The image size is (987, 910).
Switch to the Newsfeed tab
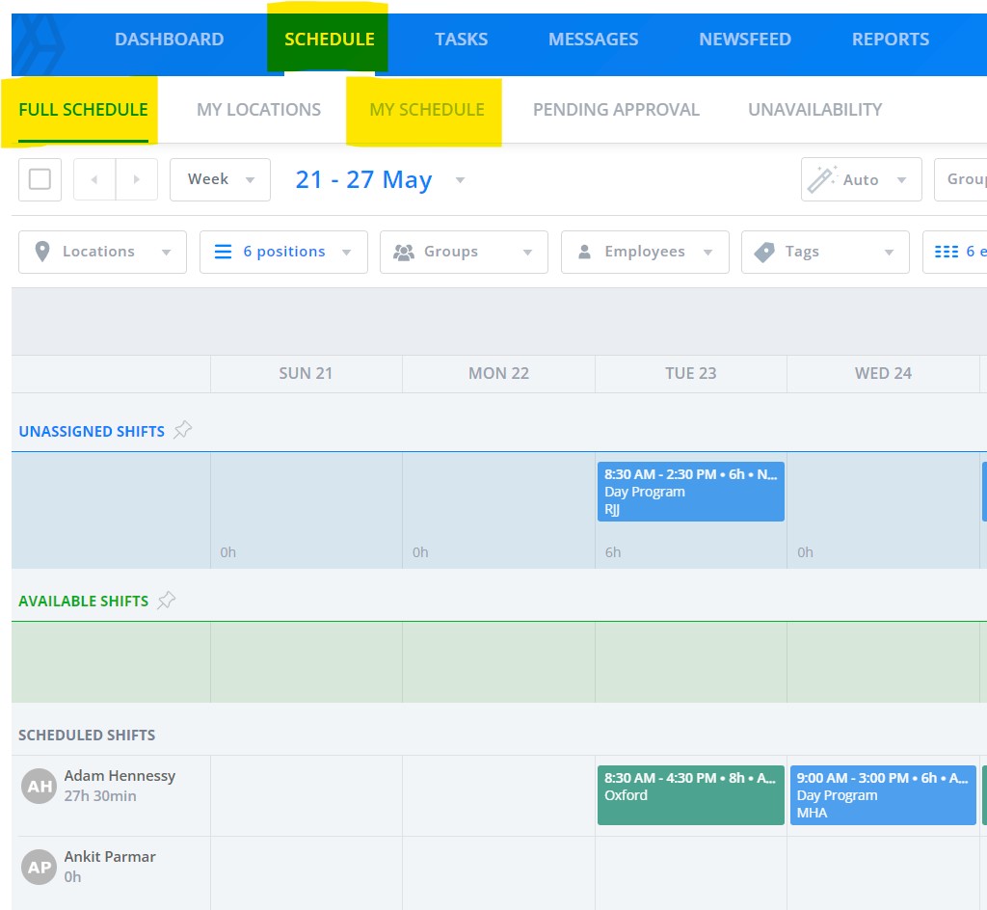[745, 39]
